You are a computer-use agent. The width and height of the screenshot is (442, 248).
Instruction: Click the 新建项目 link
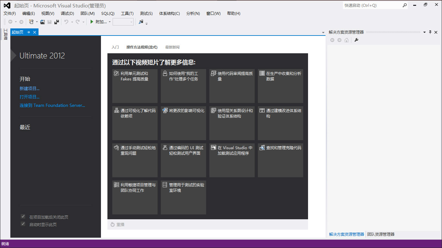pos(29,88)
